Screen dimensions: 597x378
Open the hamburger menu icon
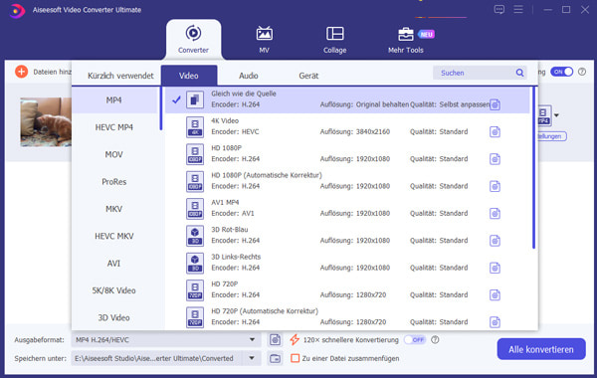518,10
